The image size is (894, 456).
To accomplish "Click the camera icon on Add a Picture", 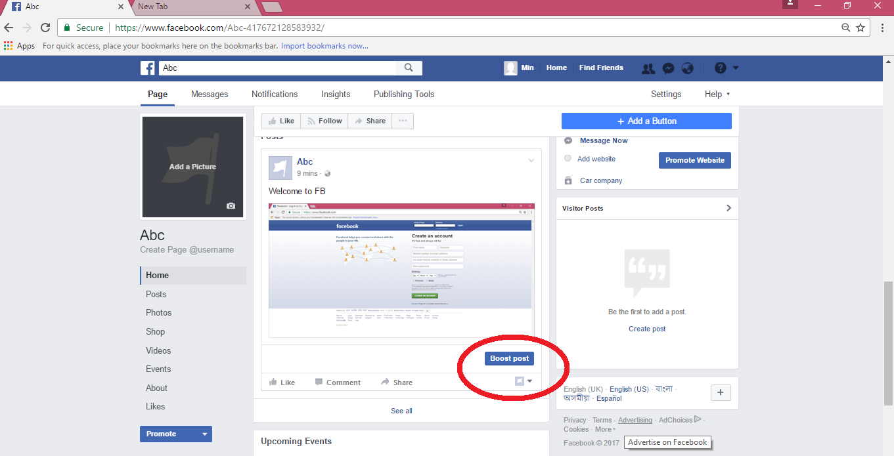I will [x=231, y=205].
